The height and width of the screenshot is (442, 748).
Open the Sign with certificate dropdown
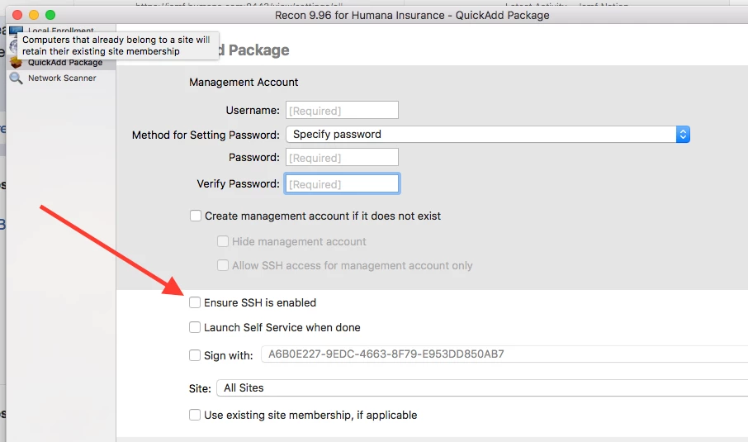(504, 354)
